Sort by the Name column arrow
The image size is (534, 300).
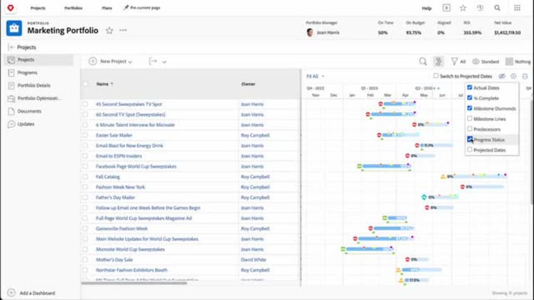tap(112, 84)
